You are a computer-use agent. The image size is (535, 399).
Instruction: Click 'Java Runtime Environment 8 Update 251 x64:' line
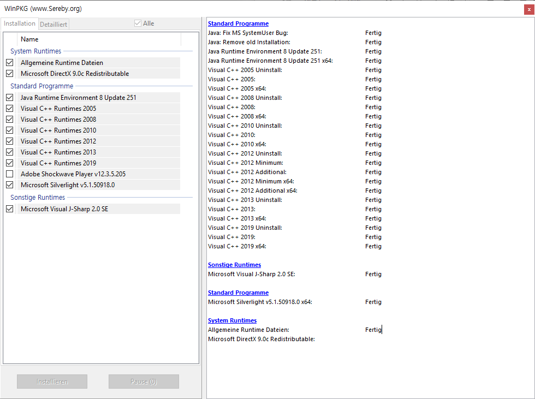(x=270, y=61)
